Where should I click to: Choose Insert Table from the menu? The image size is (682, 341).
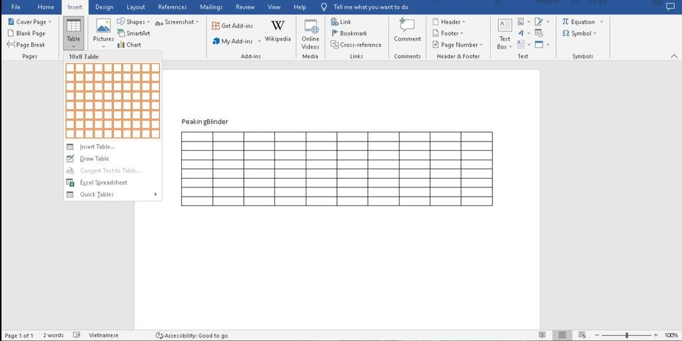click(97, 147)
